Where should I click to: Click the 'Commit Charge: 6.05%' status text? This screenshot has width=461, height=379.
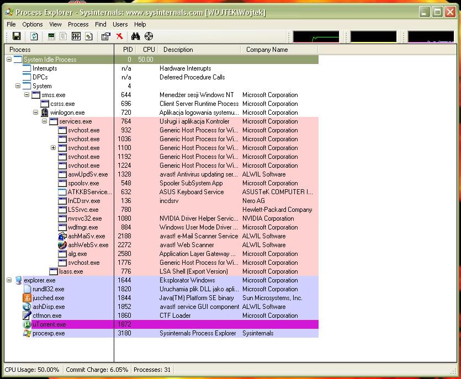[97, 370]
